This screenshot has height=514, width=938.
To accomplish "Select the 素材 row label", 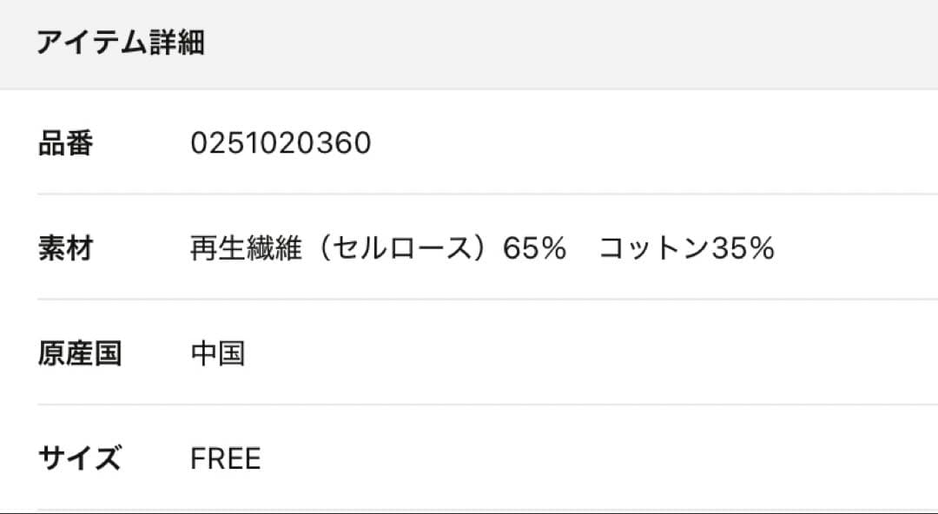I will [x=65, y=249].
